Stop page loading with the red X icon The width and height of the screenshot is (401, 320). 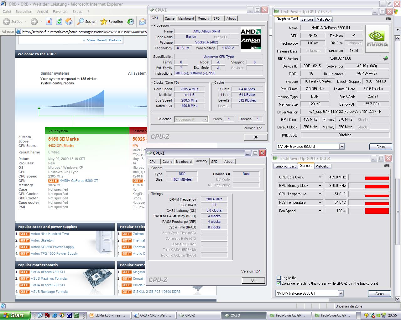(x=49, y=22)
